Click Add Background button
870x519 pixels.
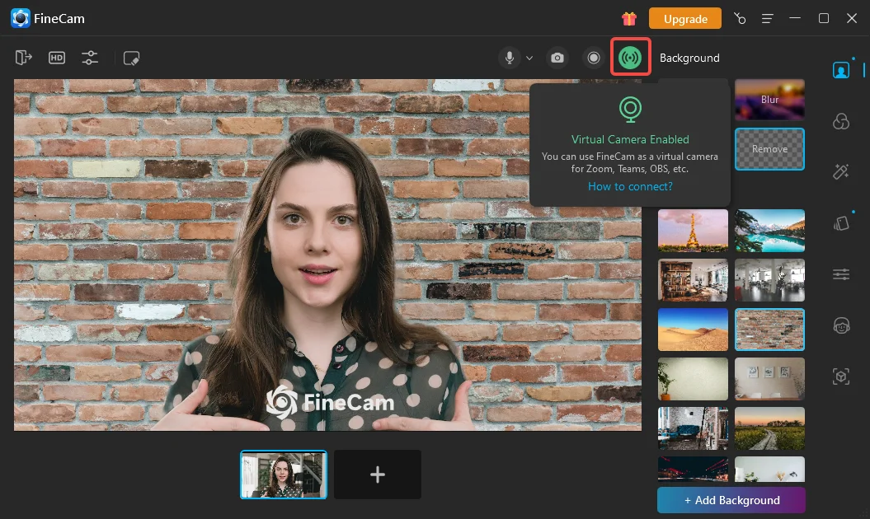pos(731,500)
